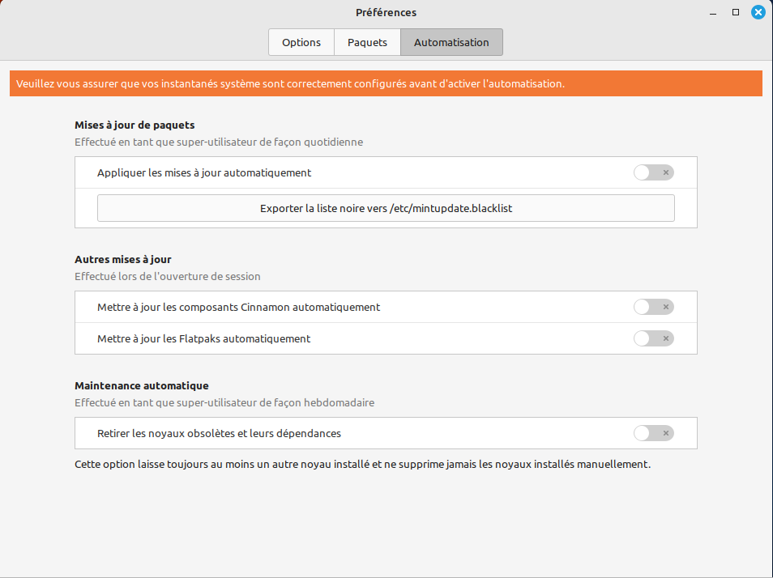Switch to the Options tab
The image size is (773, 578).
(301, 42)
